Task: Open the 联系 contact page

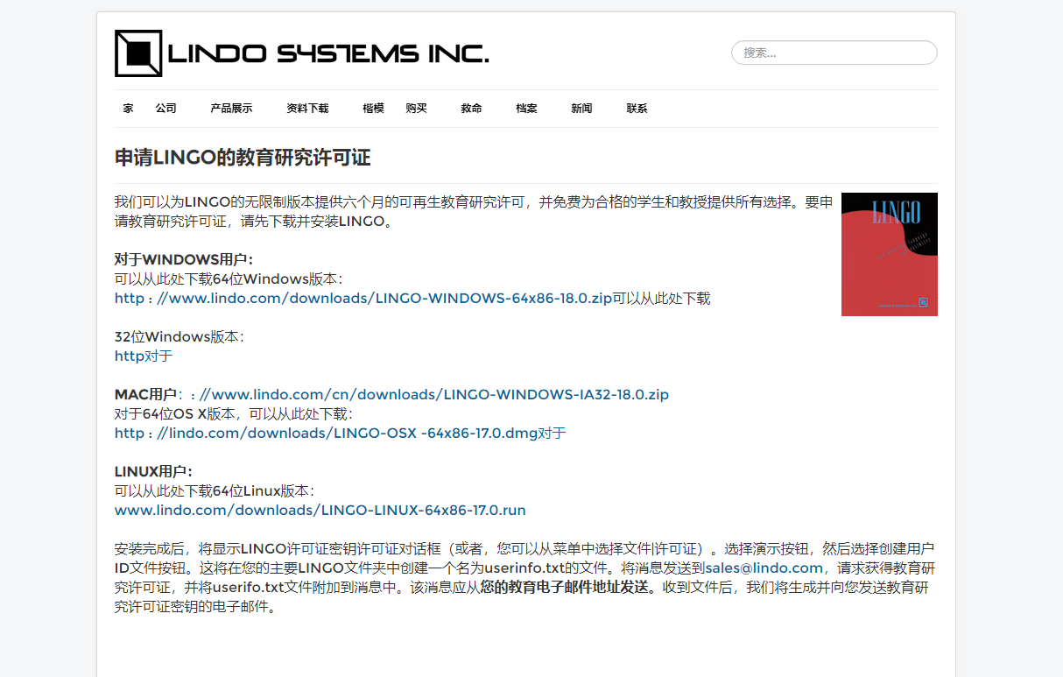Action: [637, 109]
